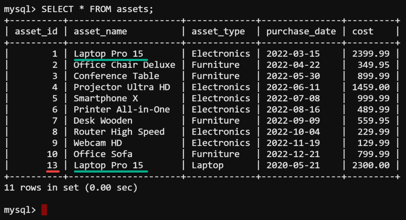Image resolution: width=406 pixels, height=220 pixels.
Task: Click the cost column header
Action: 362,32
